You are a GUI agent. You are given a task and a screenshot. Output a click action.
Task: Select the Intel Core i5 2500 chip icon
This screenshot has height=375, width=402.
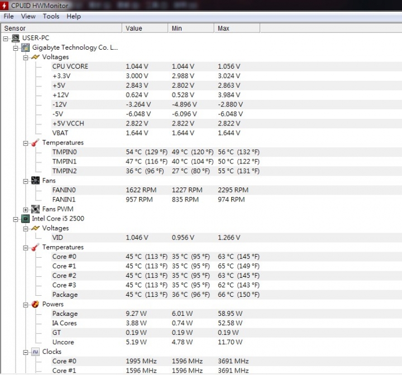[25, 219]
